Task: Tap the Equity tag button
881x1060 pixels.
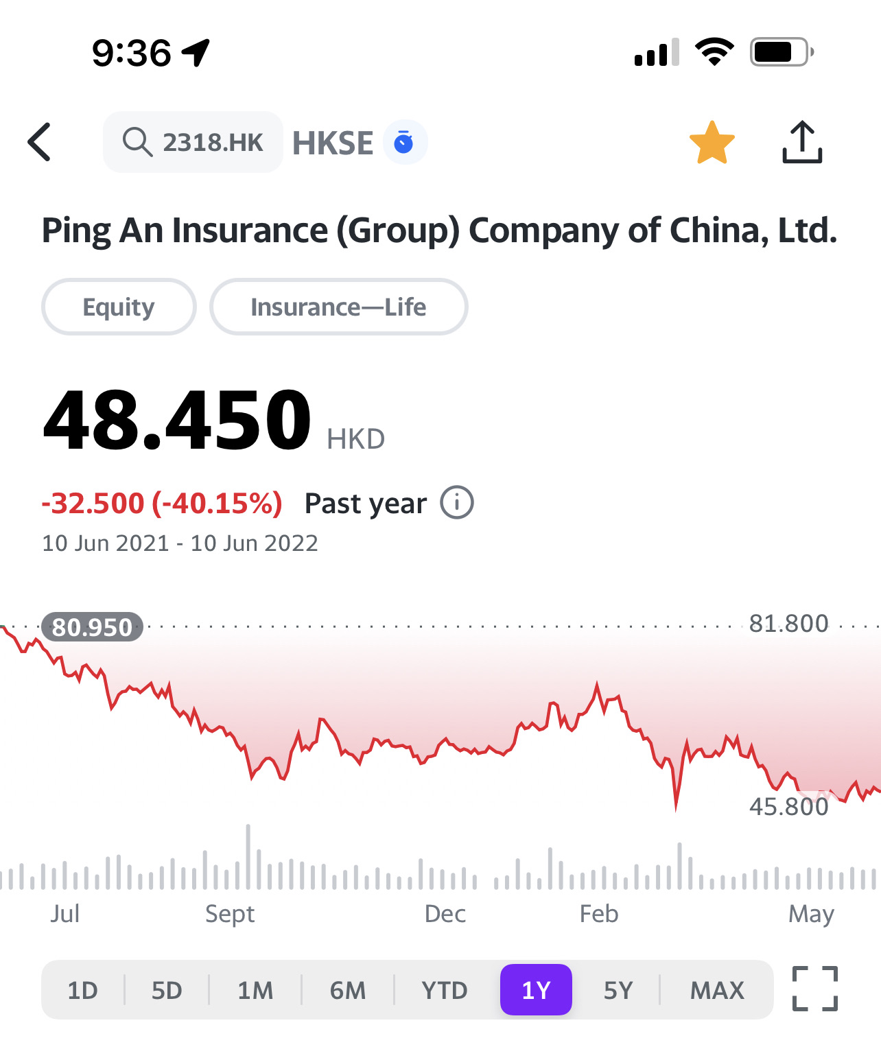Action: (x=119, y=307)
